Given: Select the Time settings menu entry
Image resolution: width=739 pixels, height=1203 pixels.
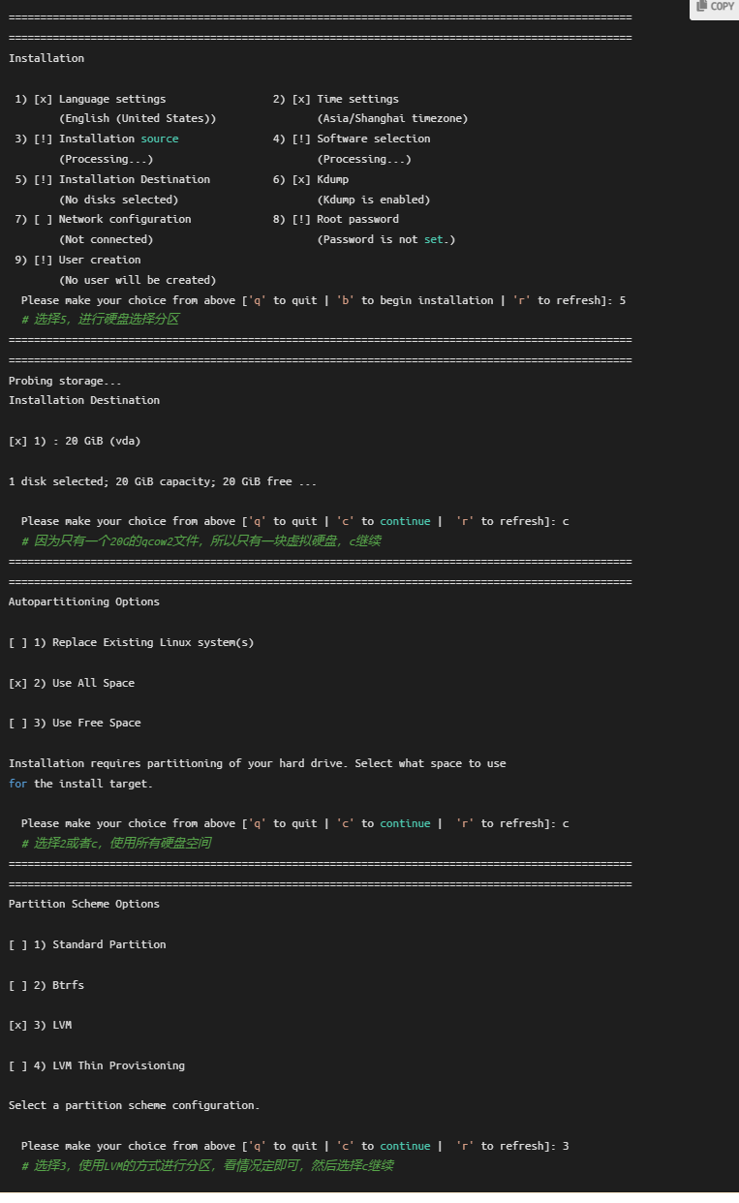Looking at the screenshot, I should [357, 99].
